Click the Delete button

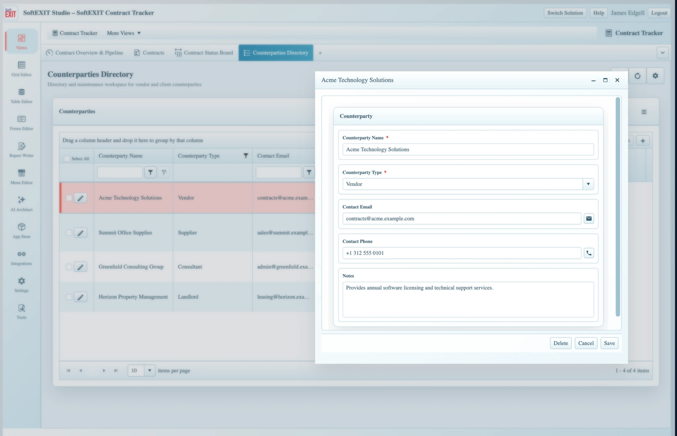561,343
